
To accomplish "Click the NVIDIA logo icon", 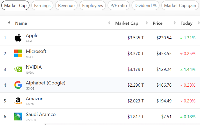I will coord(18,69).
